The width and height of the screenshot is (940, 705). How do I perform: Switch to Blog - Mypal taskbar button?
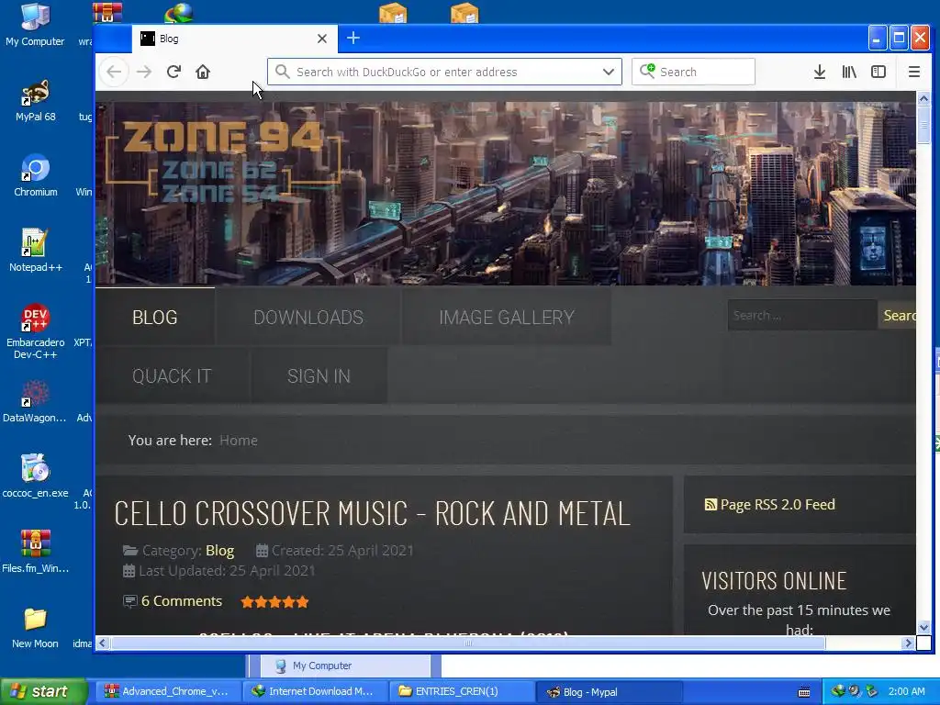608,692
